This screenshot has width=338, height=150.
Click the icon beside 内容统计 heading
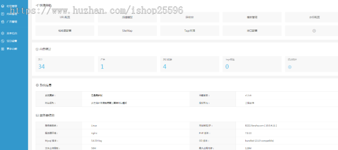pos(37,49)
